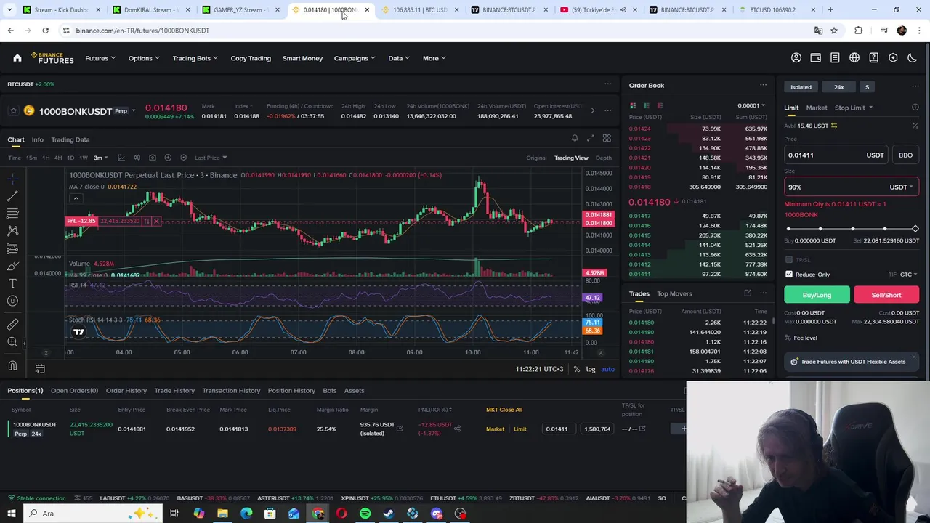Expand the Trading Bots menu
This screenshot has height=523, width=930.
195,58
